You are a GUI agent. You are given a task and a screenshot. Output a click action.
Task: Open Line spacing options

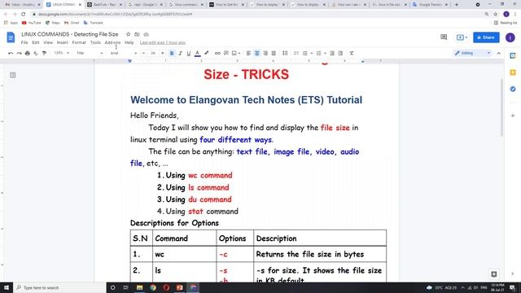pos(285,53)
